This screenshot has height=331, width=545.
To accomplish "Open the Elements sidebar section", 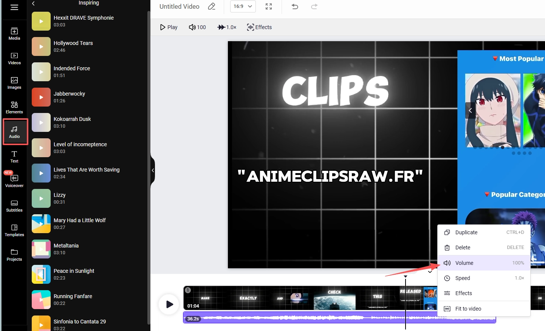I will 14,107.
